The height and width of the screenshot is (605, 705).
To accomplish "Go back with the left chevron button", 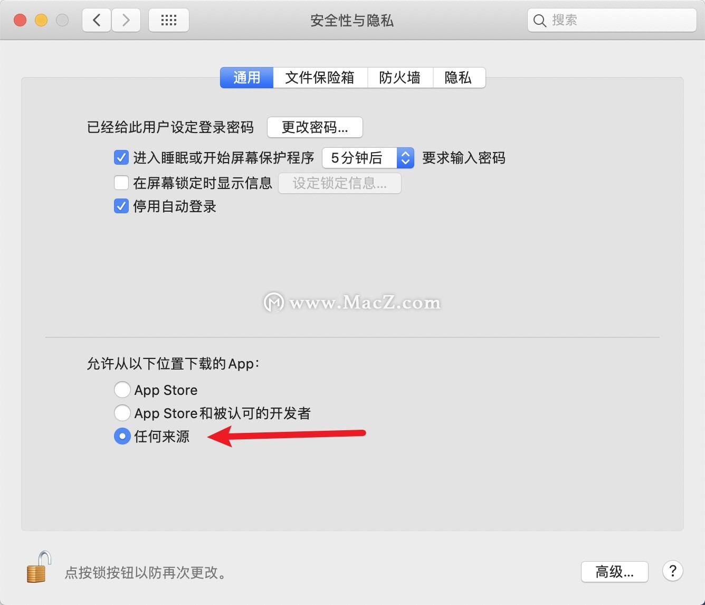I will 97,21.
